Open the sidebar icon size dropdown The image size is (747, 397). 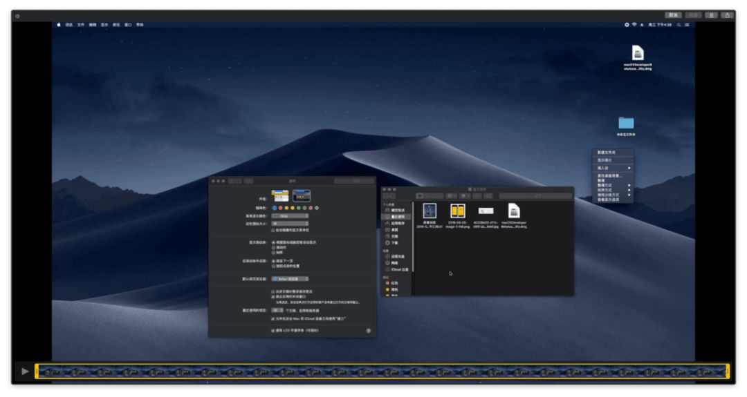(x=289, y=224)
